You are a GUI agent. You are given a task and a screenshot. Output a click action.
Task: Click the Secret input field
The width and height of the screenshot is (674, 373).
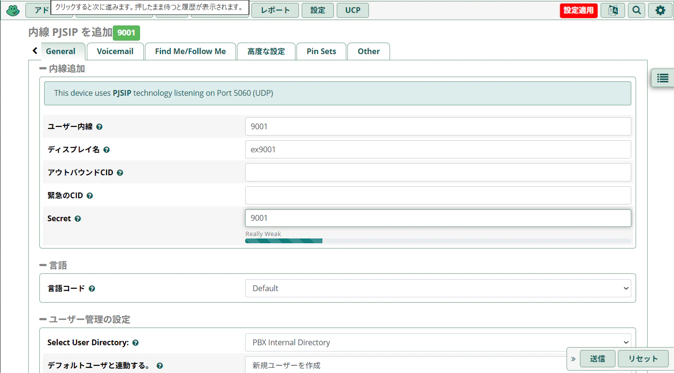click(x=438, y=218)
